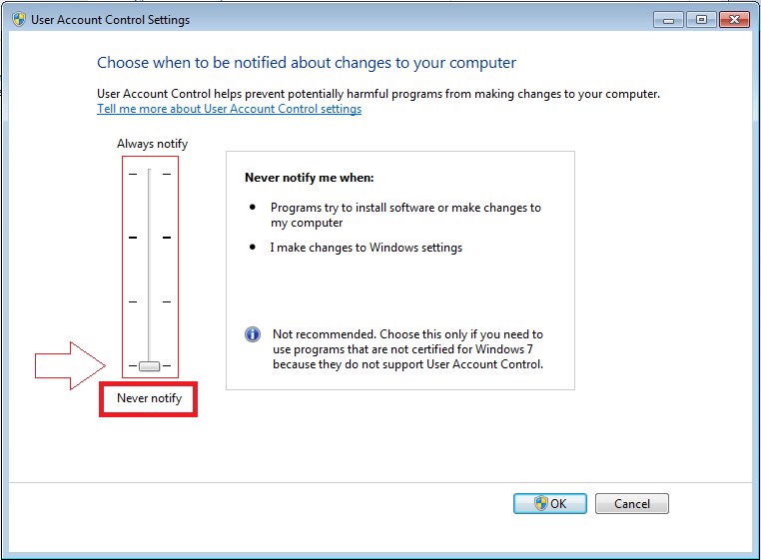This screenshot has height=560, width=761.
Task: Click 'Programs try to install software' bullet text
Action: pos(405,215)
